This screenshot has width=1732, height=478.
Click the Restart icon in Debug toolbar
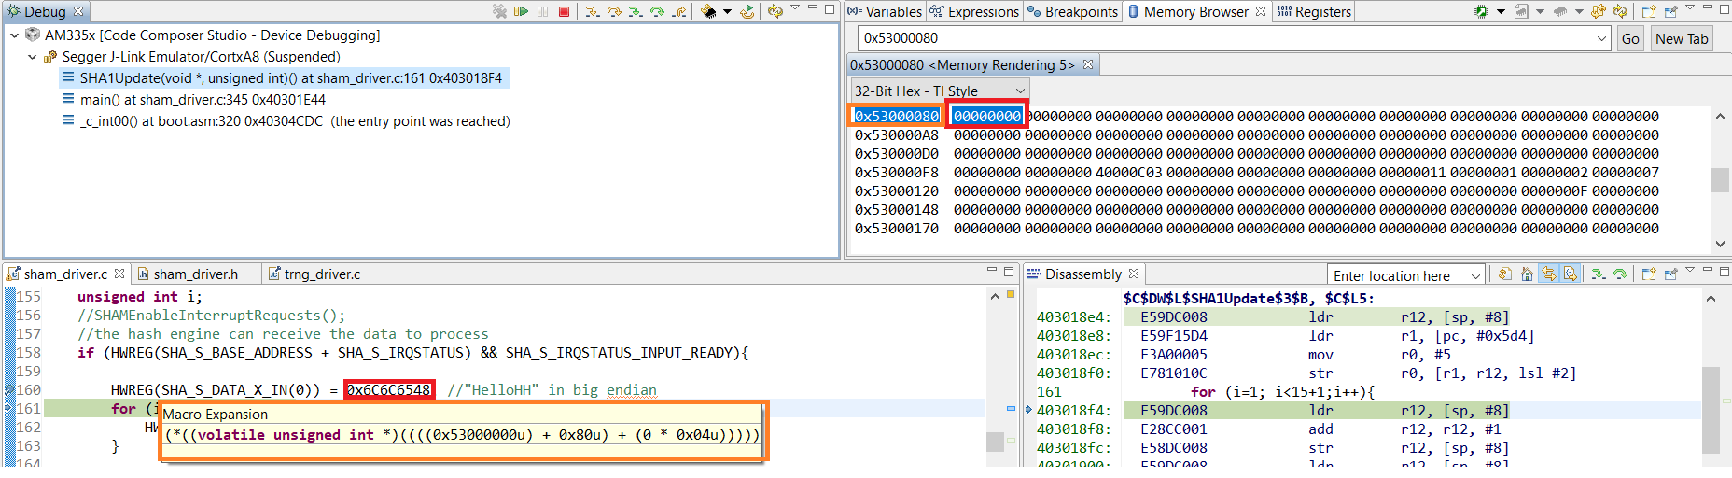click(x=747, y=11)
